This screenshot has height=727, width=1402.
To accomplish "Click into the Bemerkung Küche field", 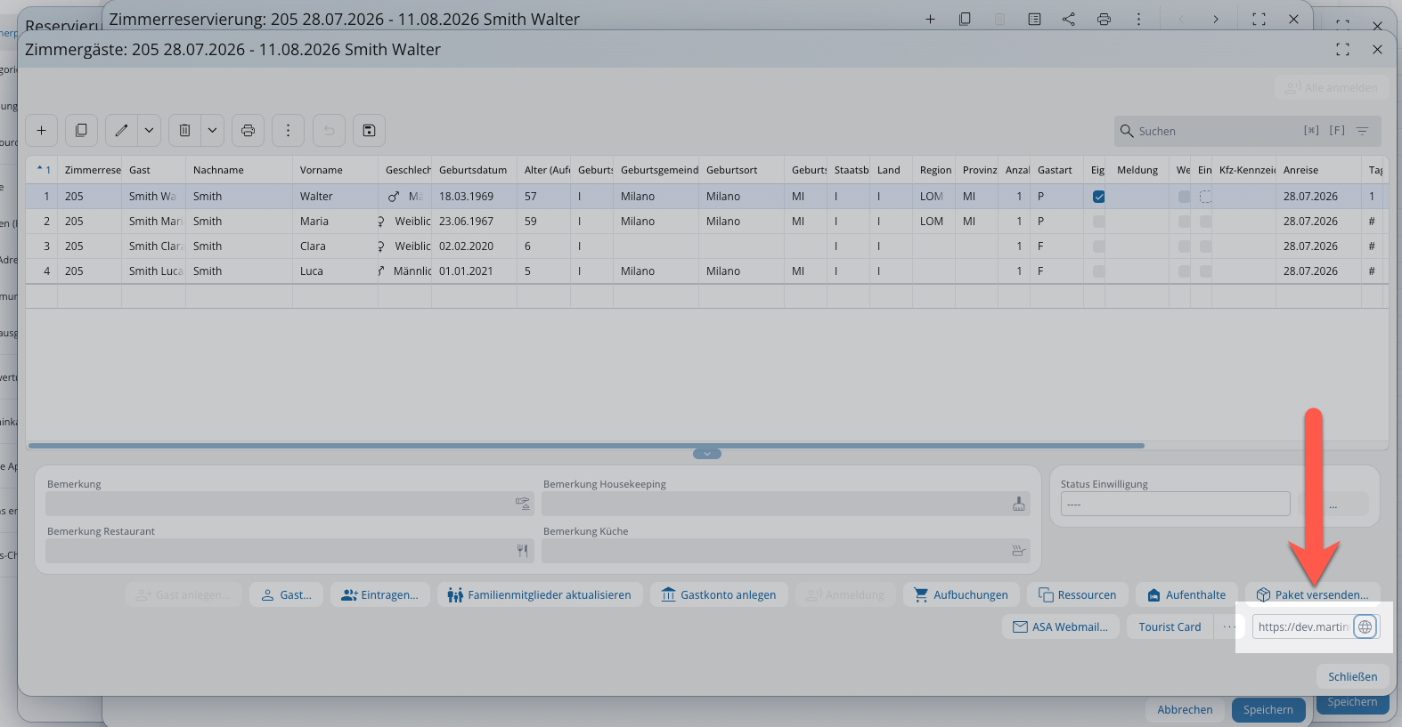I will (x=786, y=551).
